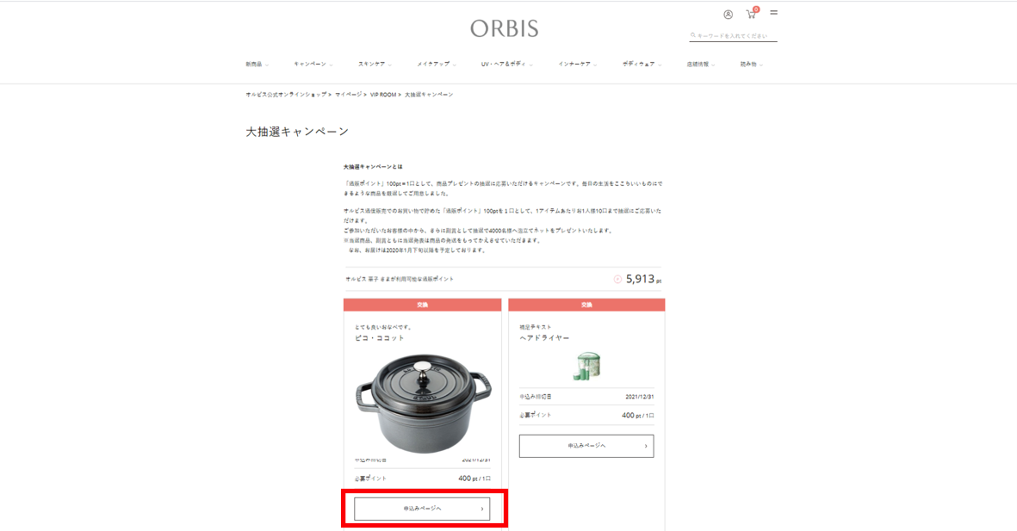Screen dimensions: 1017x531
Task: Click the search magnifier icon
Action: [x=692, y=35]
